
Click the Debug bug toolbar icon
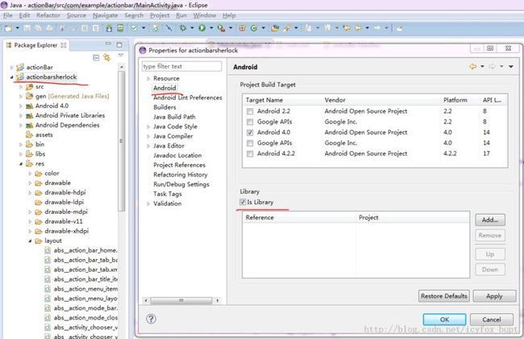click(183, 28)
